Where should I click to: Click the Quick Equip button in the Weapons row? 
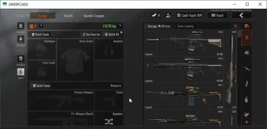pos(41,86)
